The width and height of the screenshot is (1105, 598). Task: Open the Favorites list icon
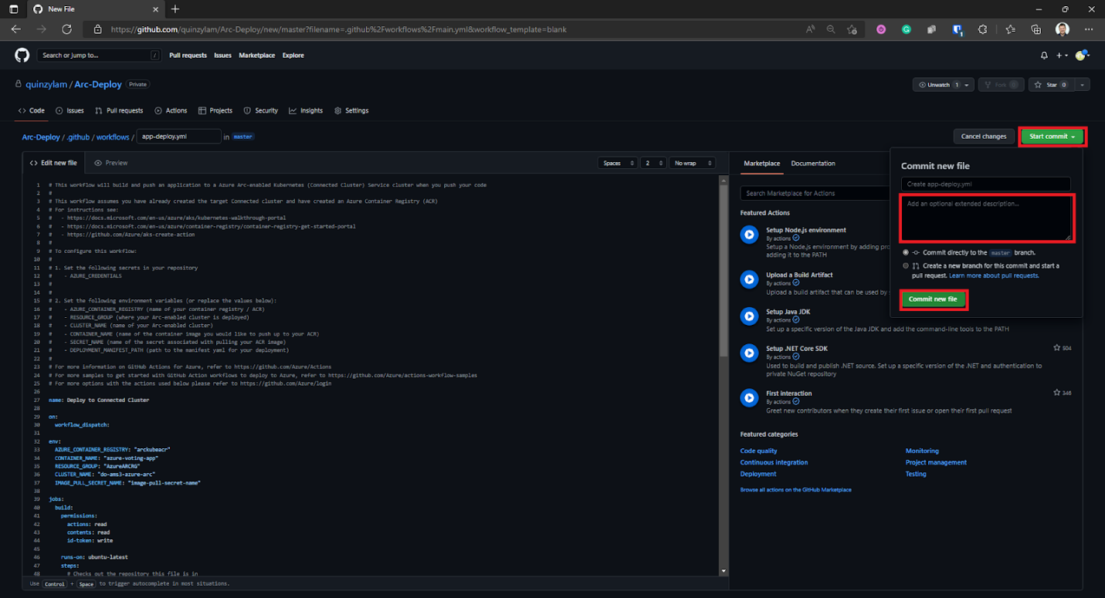[1011, 29]
